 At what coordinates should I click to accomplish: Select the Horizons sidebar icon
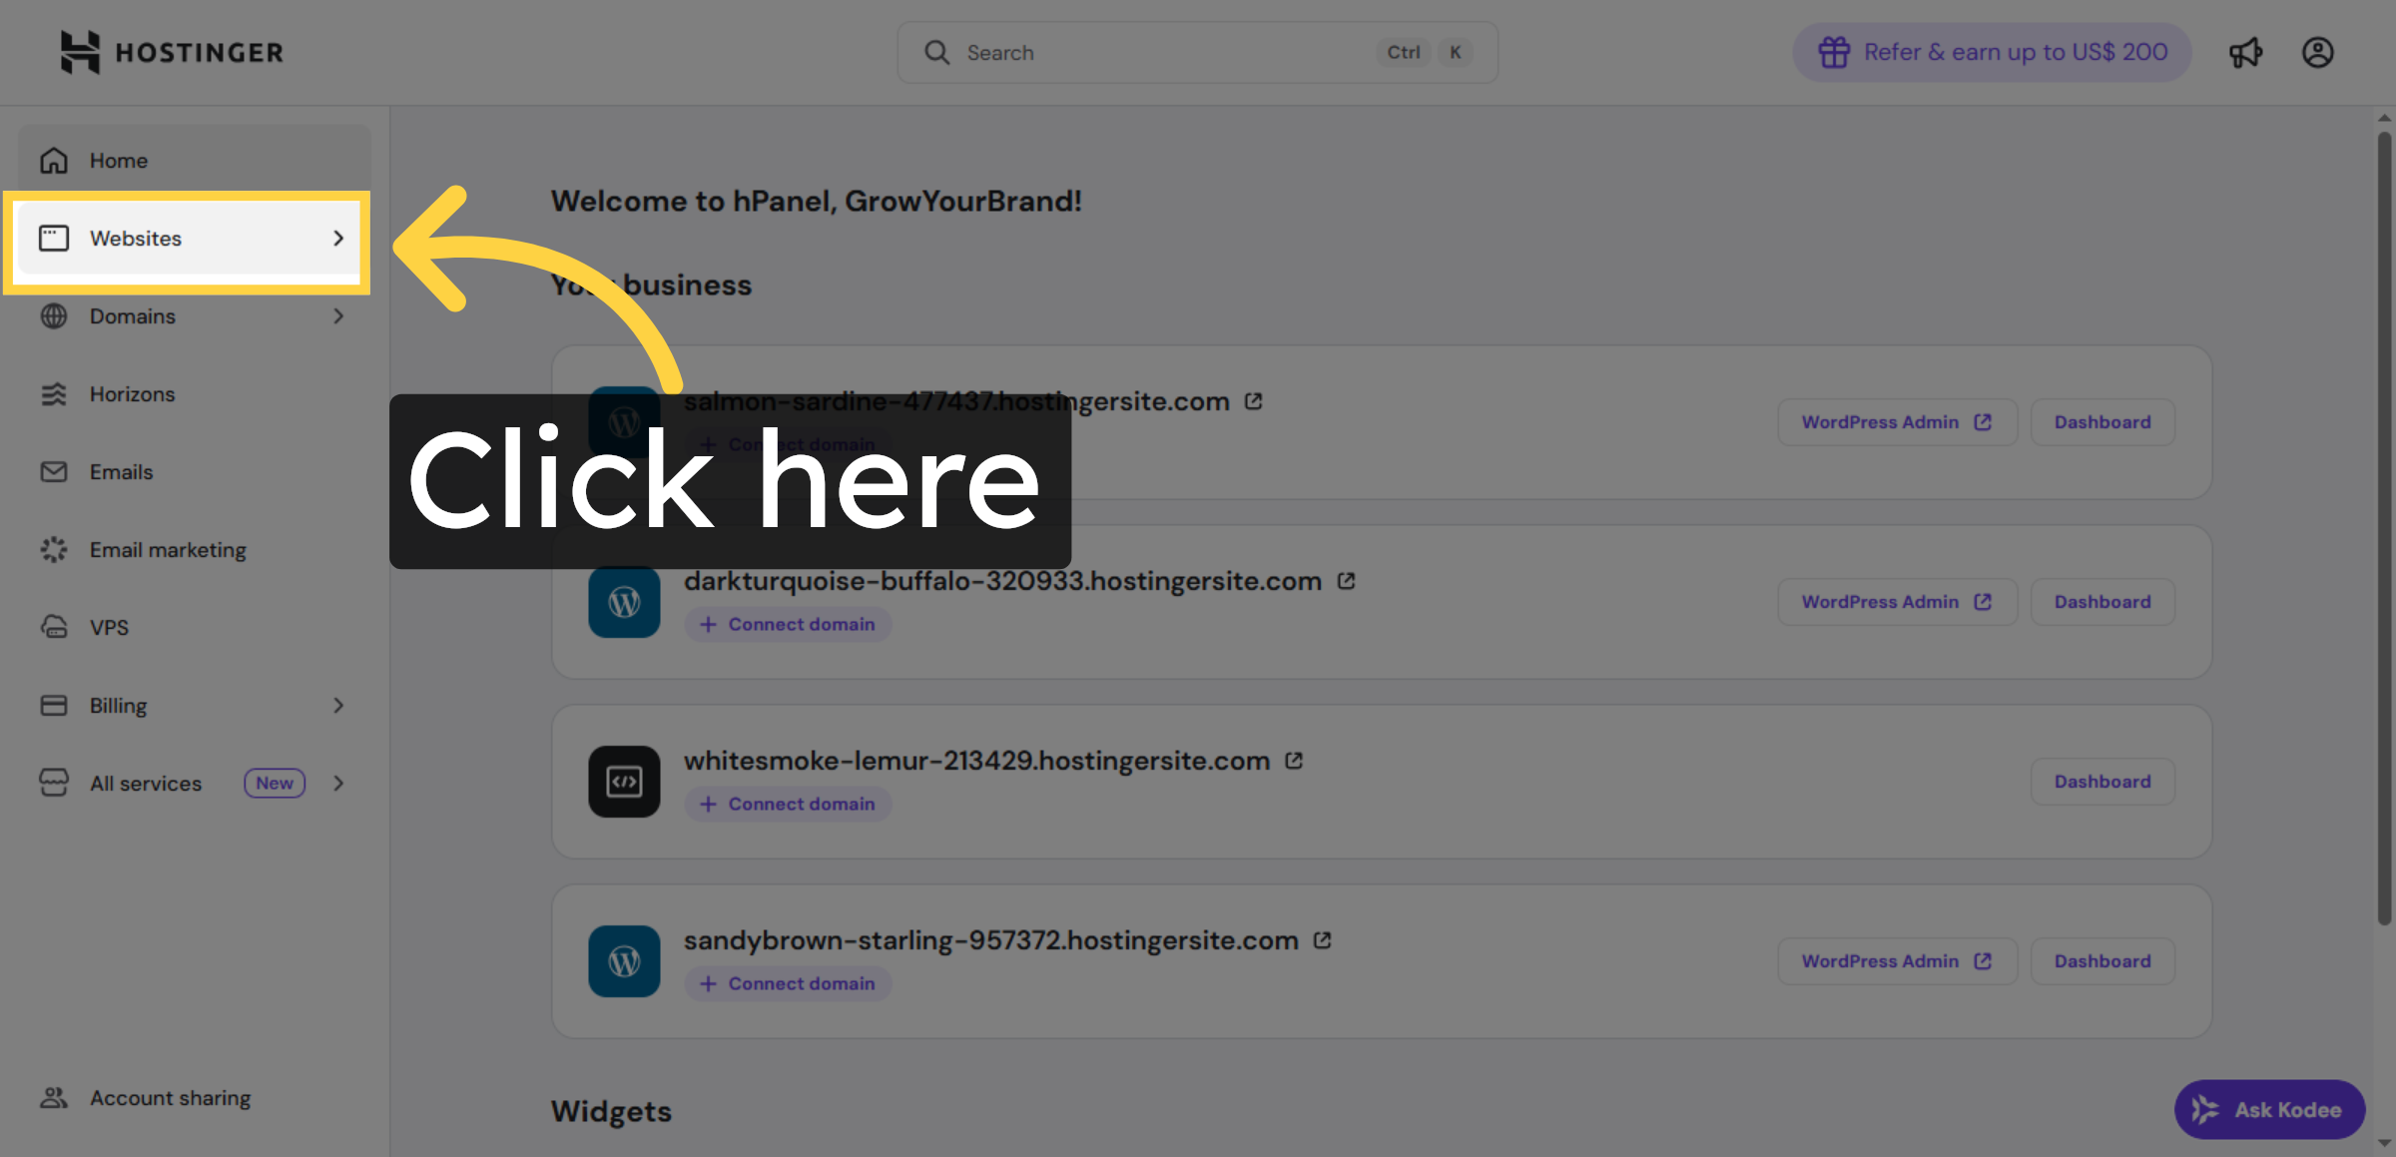(x=54, y=393)
